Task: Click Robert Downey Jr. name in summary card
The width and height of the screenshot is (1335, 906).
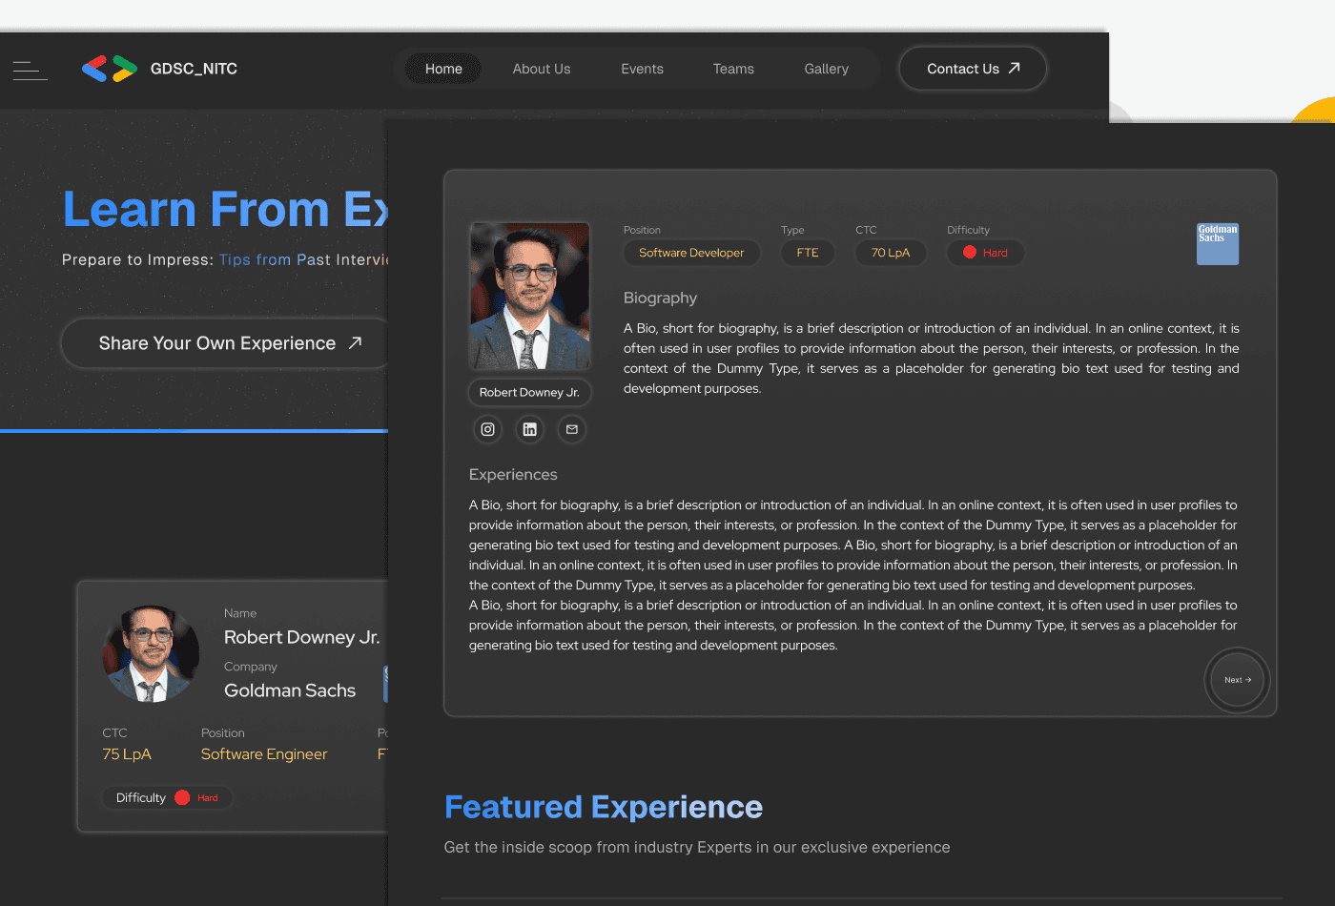Action: coord(301,637)
